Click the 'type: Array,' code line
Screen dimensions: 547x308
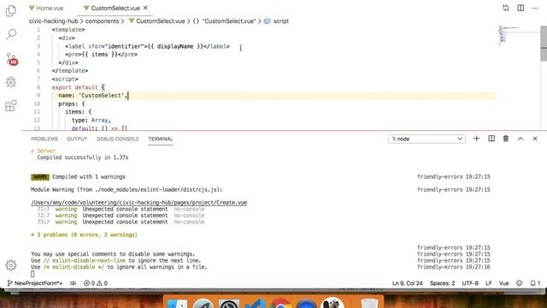(x=91, y=120)
